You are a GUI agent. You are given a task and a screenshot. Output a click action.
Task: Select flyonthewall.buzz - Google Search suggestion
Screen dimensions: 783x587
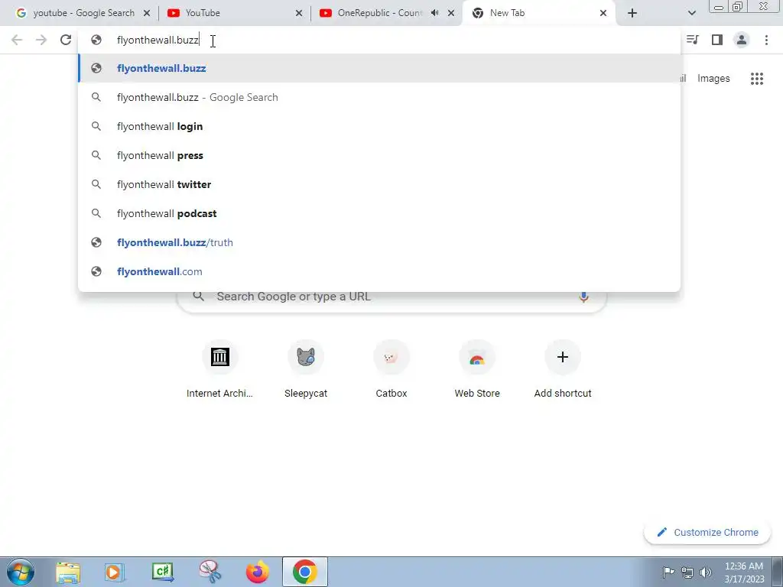[x=379, y=97]
